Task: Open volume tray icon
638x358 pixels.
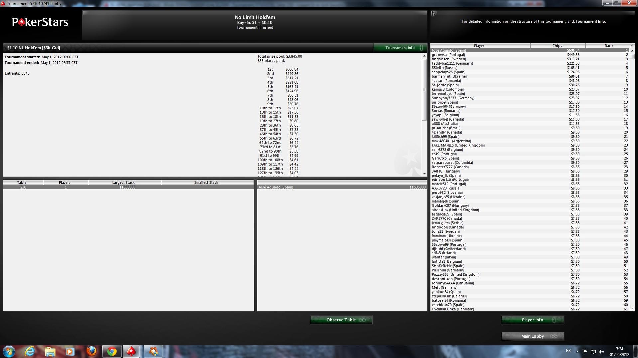Action: click(x=601, y=351)
